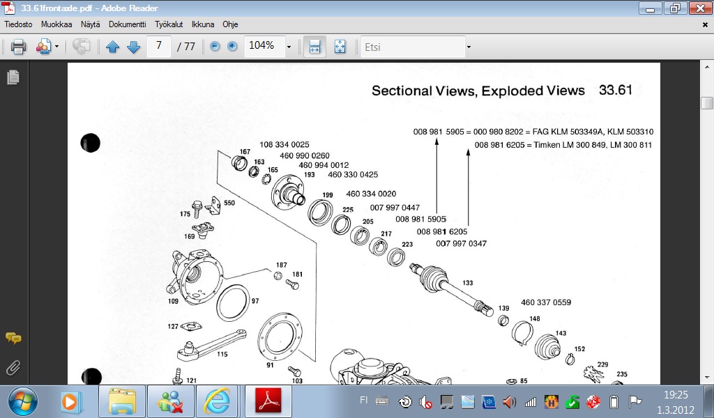Type in the Etsi search box
This screenshot has height=418, width=714.
point(411,47)
